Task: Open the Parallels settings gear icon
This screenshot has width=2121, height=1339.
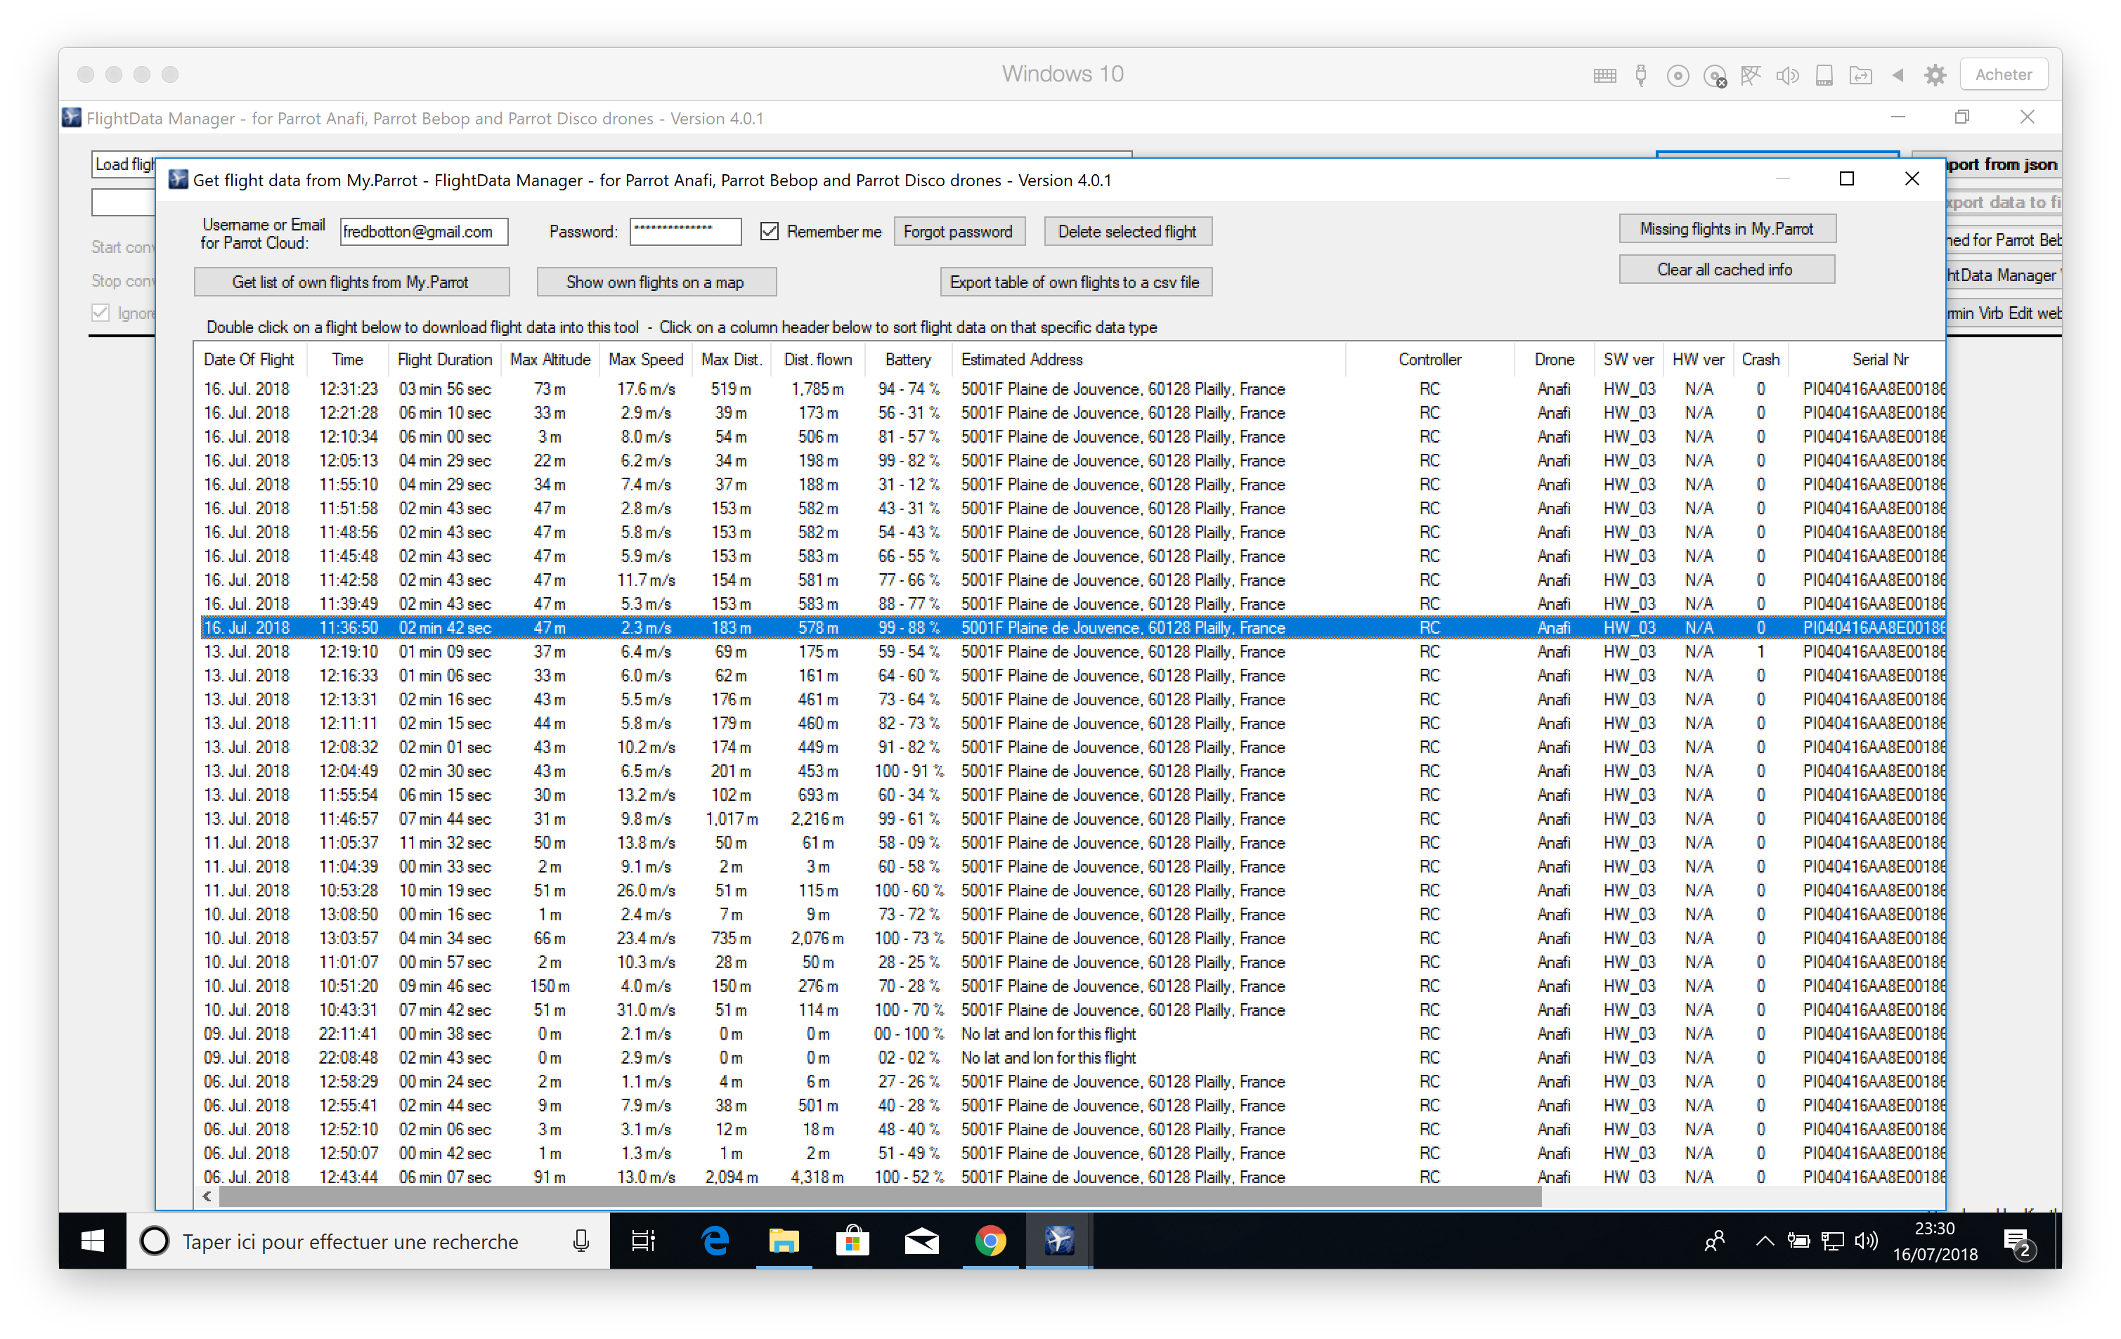Action: click(x=1934, y=76)
